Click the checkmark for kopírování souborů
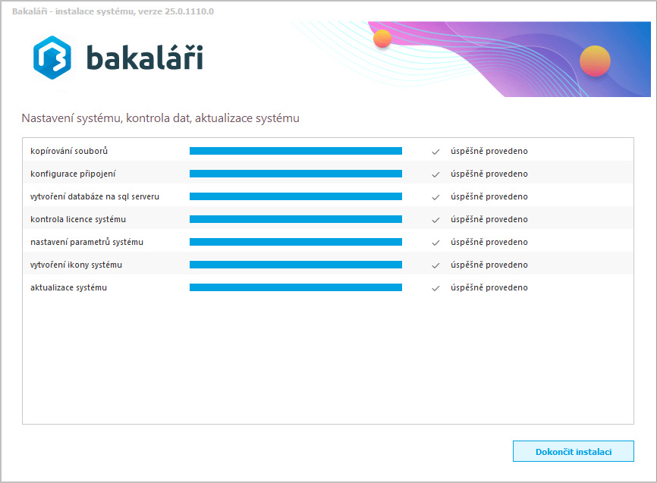The width and height of the screenshot is (657, 483). (x=435, y=152)
